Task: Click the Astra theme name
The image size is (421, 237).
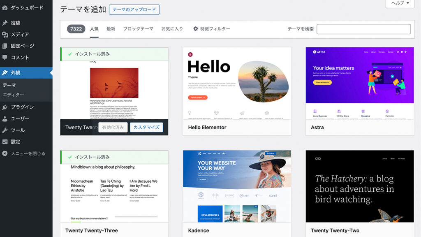Action: [x=317, y=128]
